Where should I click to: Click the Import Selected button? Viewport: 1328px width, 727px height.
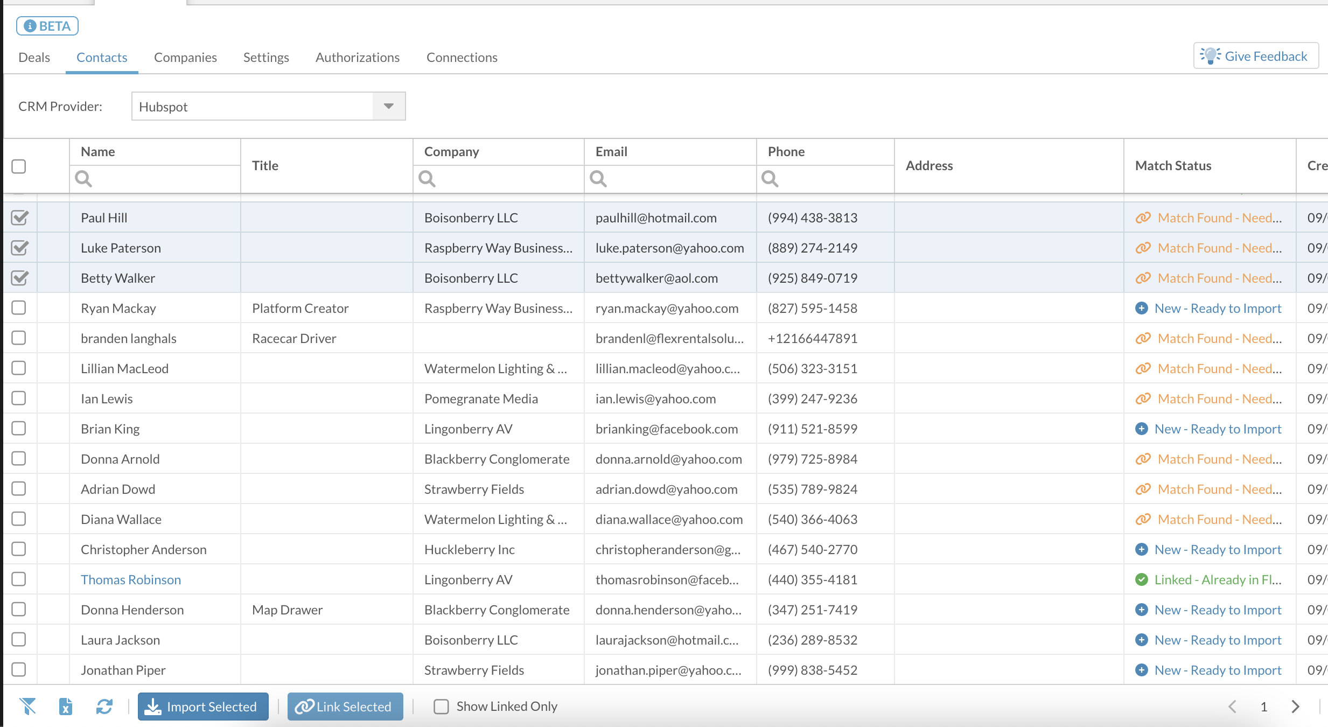click(203, 707)
